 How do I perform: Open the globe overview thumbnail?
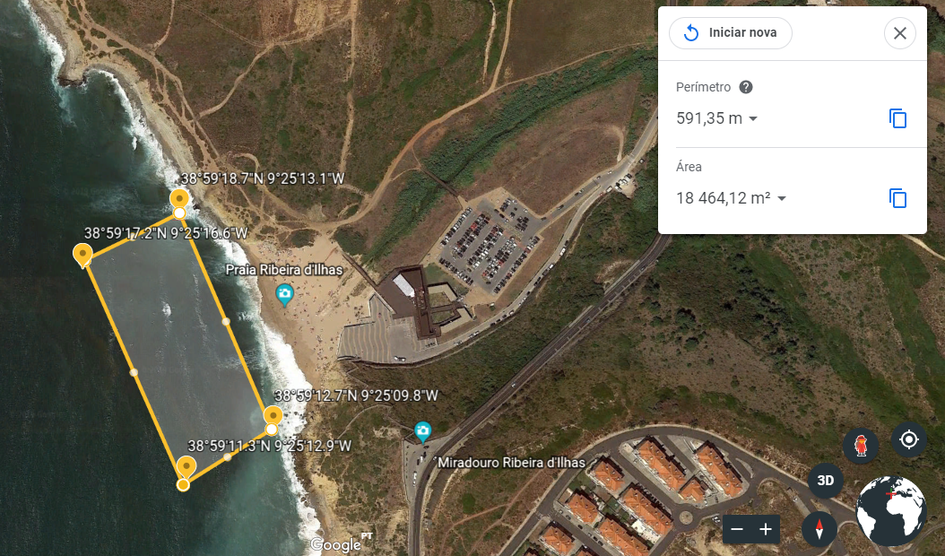(x=891, y=510)
